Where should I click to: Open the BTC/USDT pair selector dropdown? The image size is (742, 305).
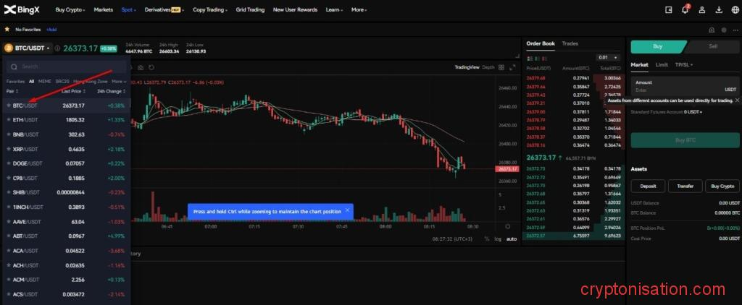click(x=28, y=48)
